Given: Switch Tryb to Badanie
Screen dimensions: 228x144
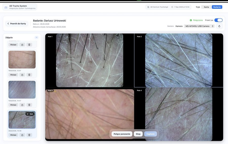Looking at the screenshot, I should pyautogui.click(x=217, y=7).
